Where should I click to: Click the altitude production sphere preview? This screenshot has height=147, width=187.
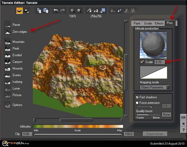pyautogui.click(x=153, y=45)
